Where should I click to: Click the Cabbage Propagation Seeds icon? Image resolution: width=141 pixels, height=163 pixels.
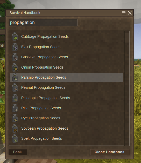[15, 36]
